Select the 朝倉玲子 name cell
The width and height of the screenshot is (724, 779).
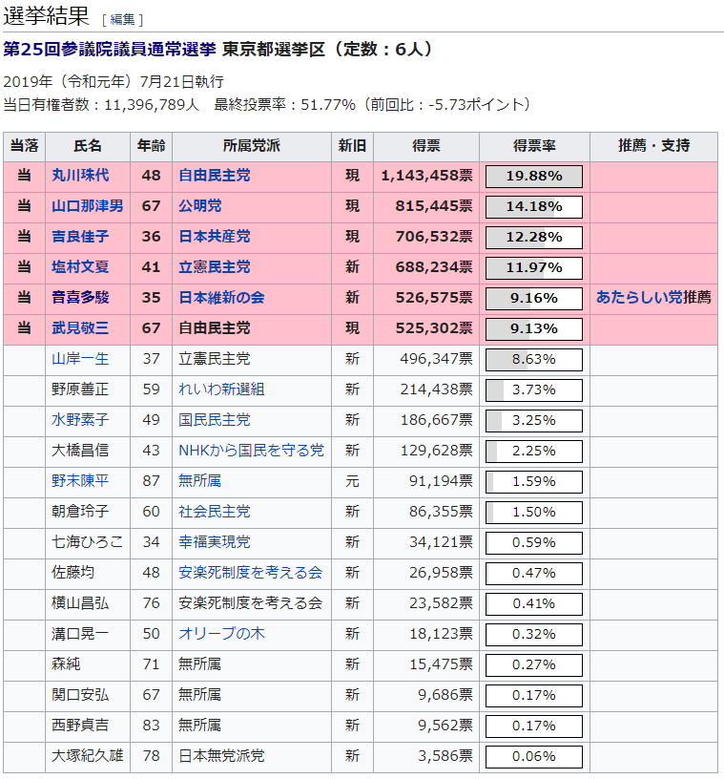tap(88, 512)
